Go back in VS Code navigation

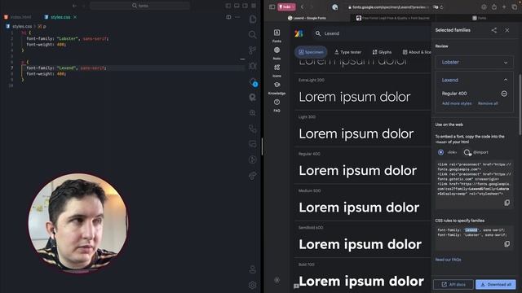[x=74, y=6]
